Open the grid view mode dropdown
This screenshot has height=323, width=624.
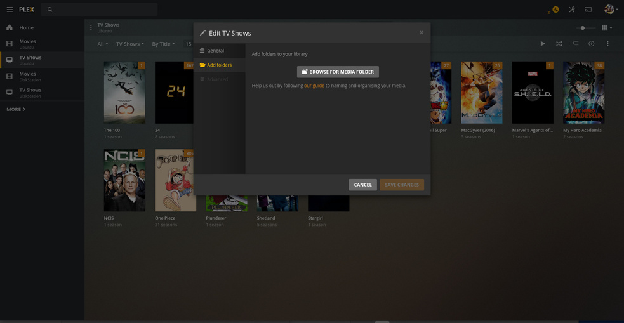pyautogui.click(x=607, y=28)
